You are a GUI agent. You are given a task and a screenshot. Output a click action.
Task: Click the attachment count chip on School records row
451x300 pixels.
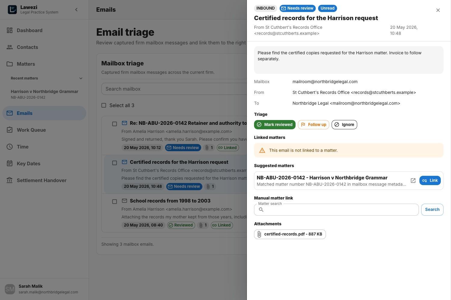pos(203,225)
